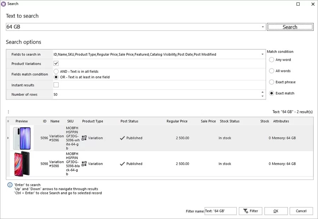Expand the first result row arrow

(x=8, y=138)
